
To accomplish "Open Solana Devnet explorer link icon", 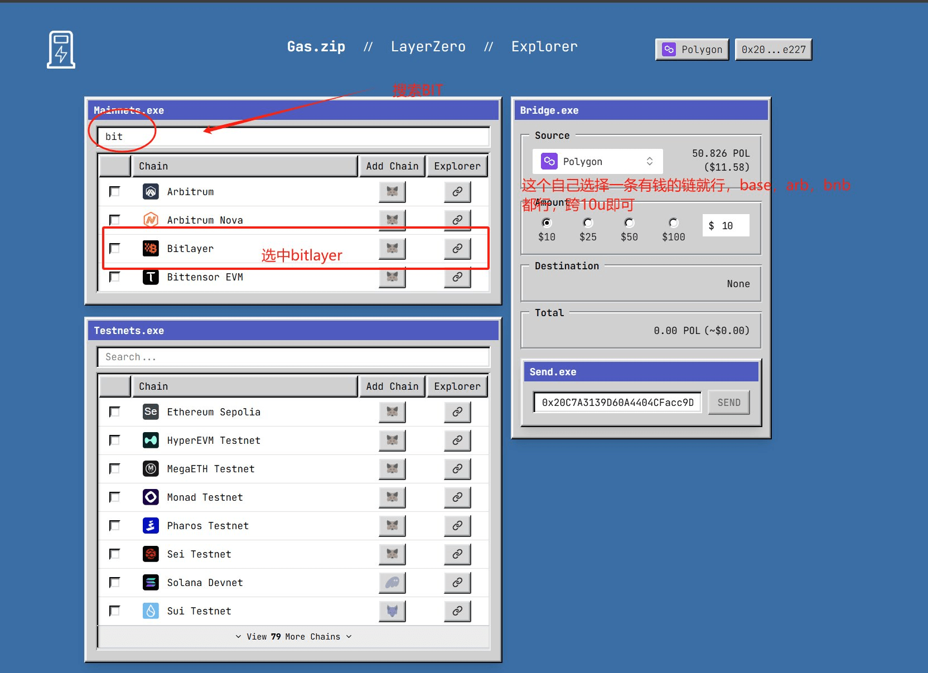I will coord(457,583).
